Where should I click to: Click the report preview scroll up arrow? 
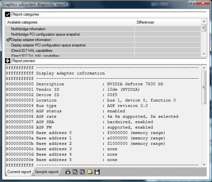(x=204, y=68)
